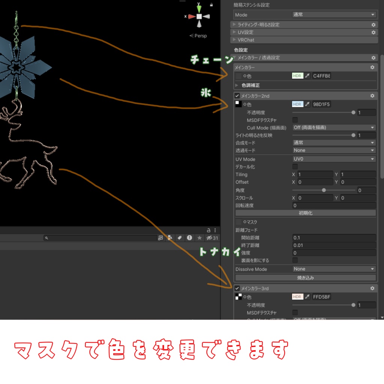Pick color with eyedropper next to FFD5BF
Image resolution: width=384 pixels, height=384 pixels.
(307, 297)
